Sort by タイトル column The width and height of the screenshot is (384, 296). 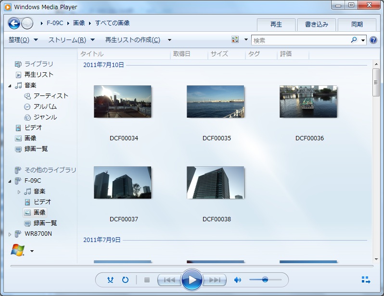tap(124, 54)
